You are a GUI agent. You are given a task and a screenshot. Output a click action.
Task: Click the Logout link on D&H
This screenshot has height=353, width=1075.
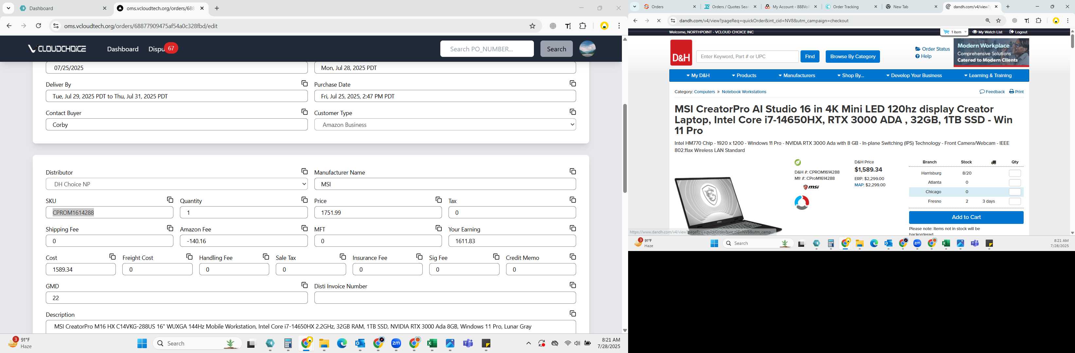(1018, 32)
